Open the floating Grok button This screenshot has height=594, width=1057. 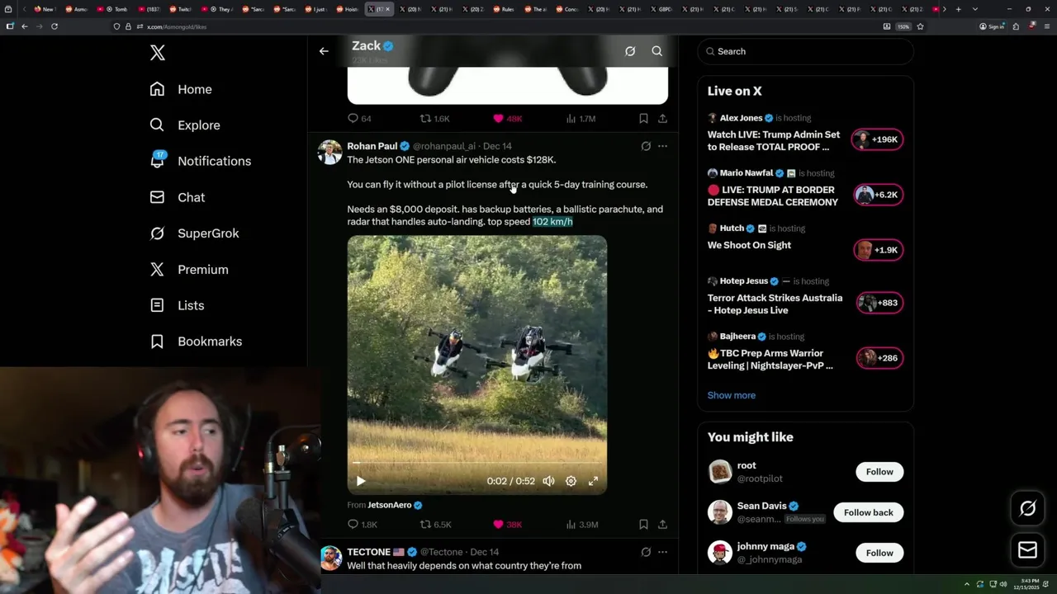[1027, 509]
